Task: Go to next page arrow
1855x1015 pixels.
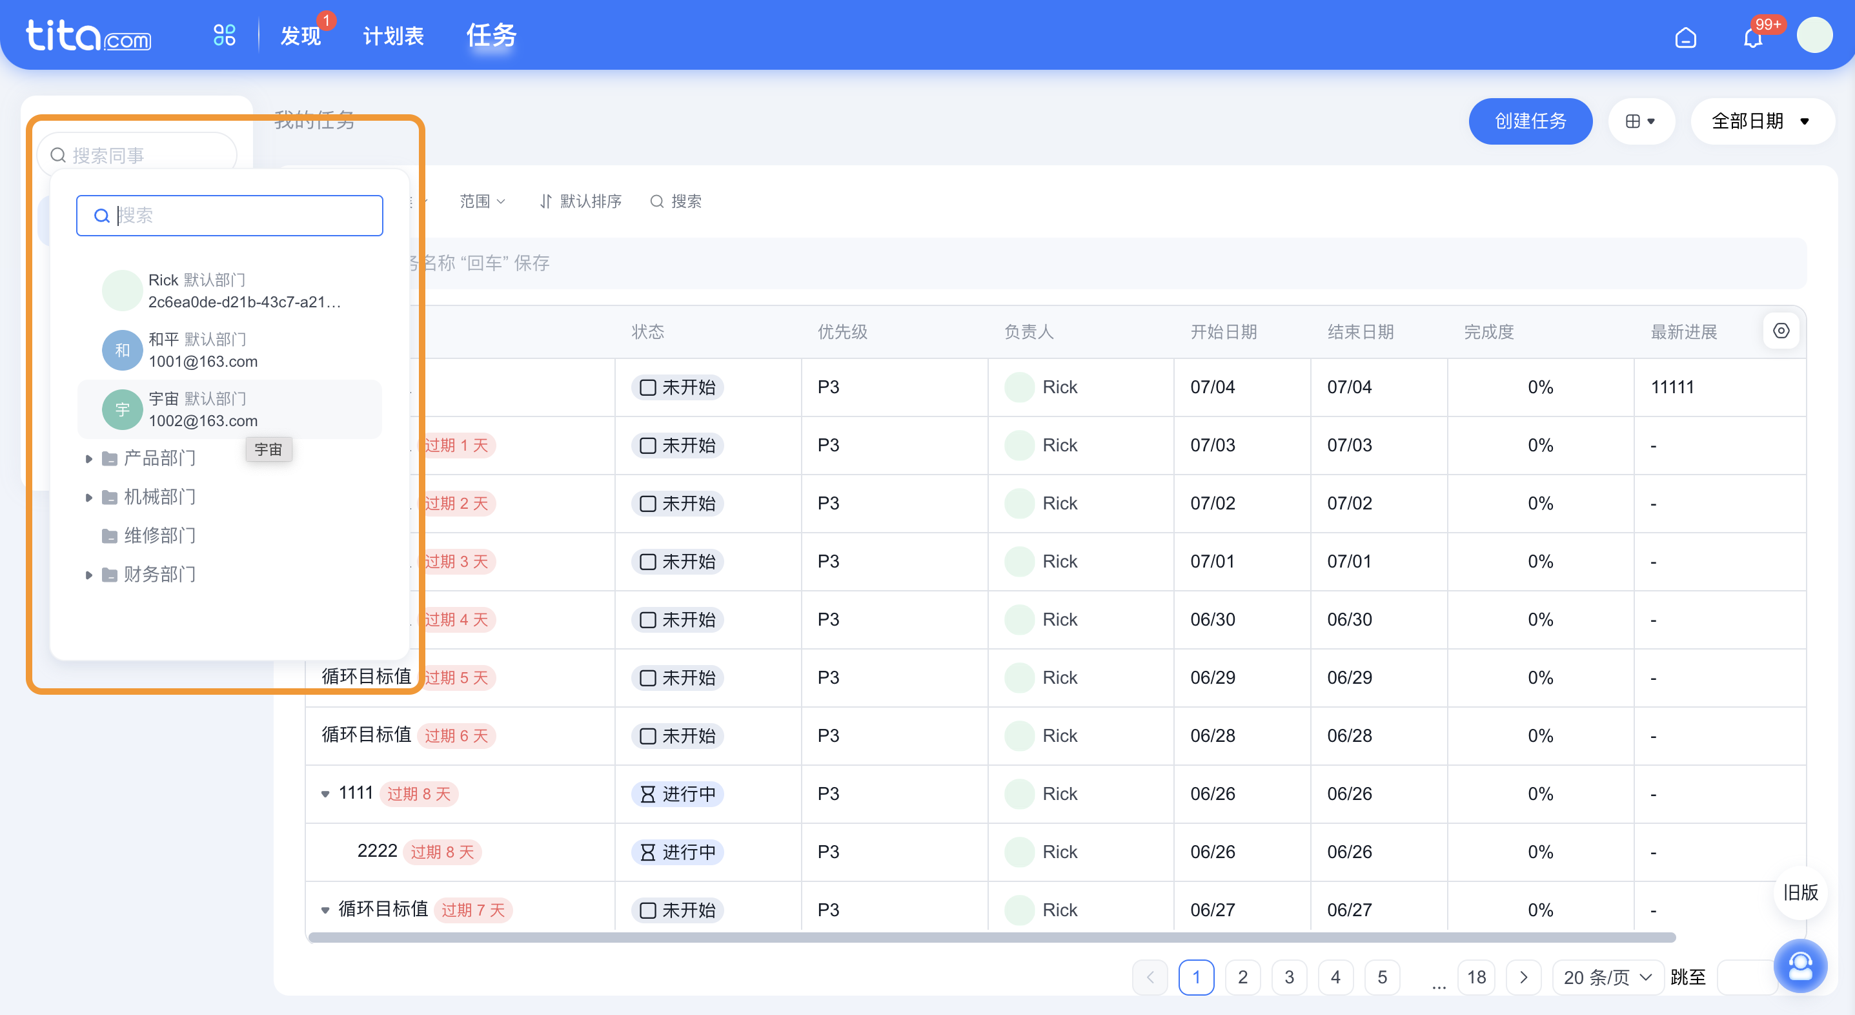Action: click(1523, 977)
